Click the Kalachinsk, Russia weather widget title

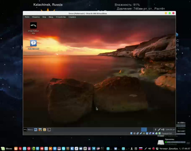(48, 5)
